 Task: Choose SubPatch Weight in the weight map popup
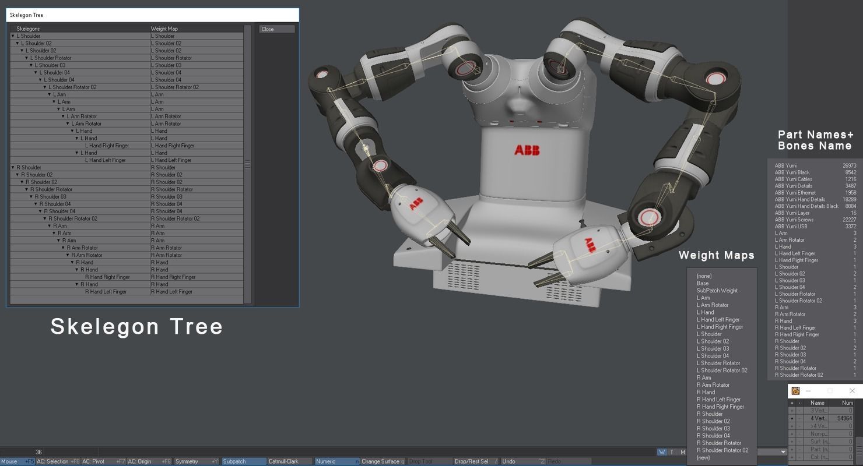pos(717,291)
